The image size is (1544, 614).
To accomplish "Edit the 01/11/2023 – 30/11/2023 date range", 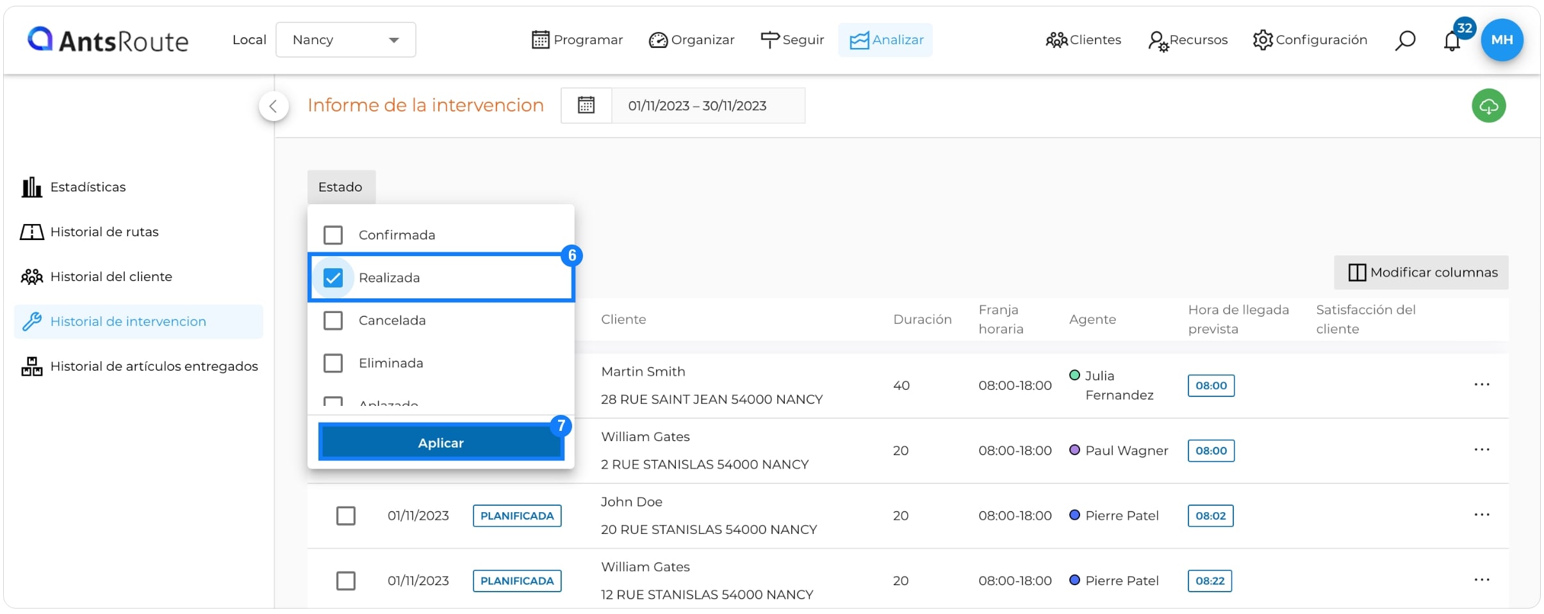I will (x=708, y=106).
